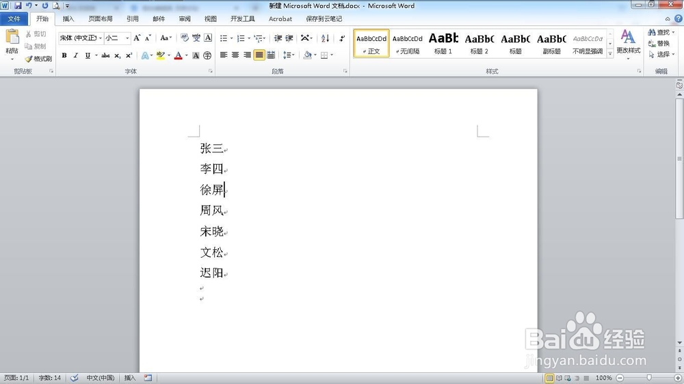Click the Center alignment icon
684x384 pixels.
235,55
